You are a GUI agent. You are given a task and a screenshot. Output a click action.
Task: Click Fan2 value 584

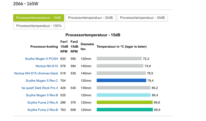[x=73, y=66]
